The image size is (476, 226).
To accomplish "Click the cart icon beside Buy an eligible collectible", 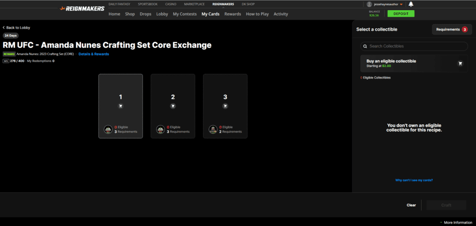I will (x=460, y=64).
